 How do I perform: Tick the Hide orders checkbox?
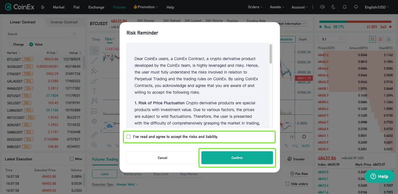point(287,184)
